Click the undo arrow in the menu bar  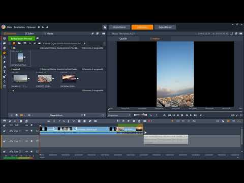pos(43,27)
